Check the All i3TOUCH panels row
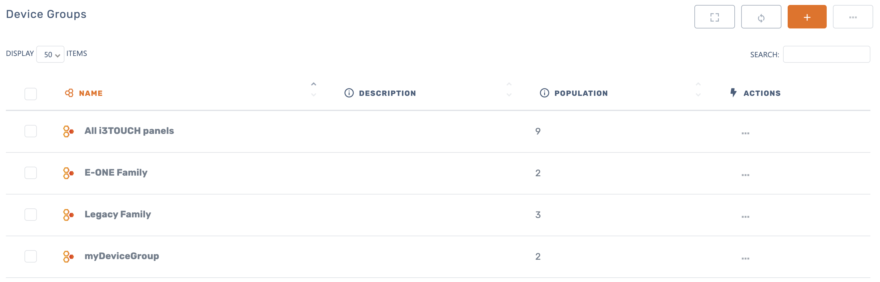 pos(31,131)
